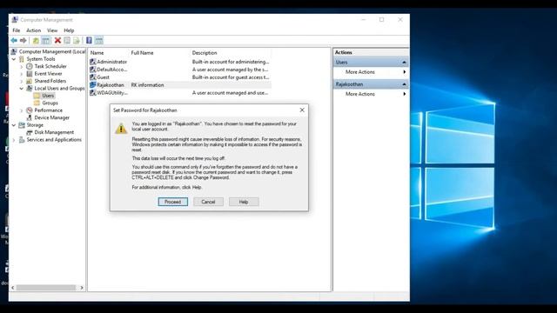Click the WDAGUtility user account icon
The height and width of the screenshot is (313, 557).
tap(93, 93)
